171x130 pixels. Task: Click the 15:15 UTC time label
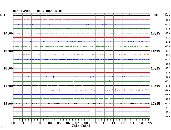[x=155, y=68]
